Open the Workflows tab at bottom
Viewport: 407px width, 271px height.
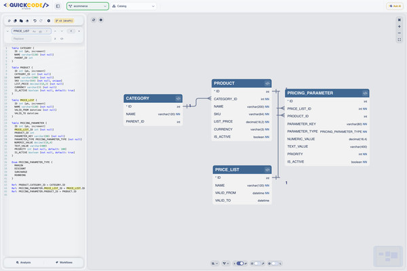click(x=64, y=262)
